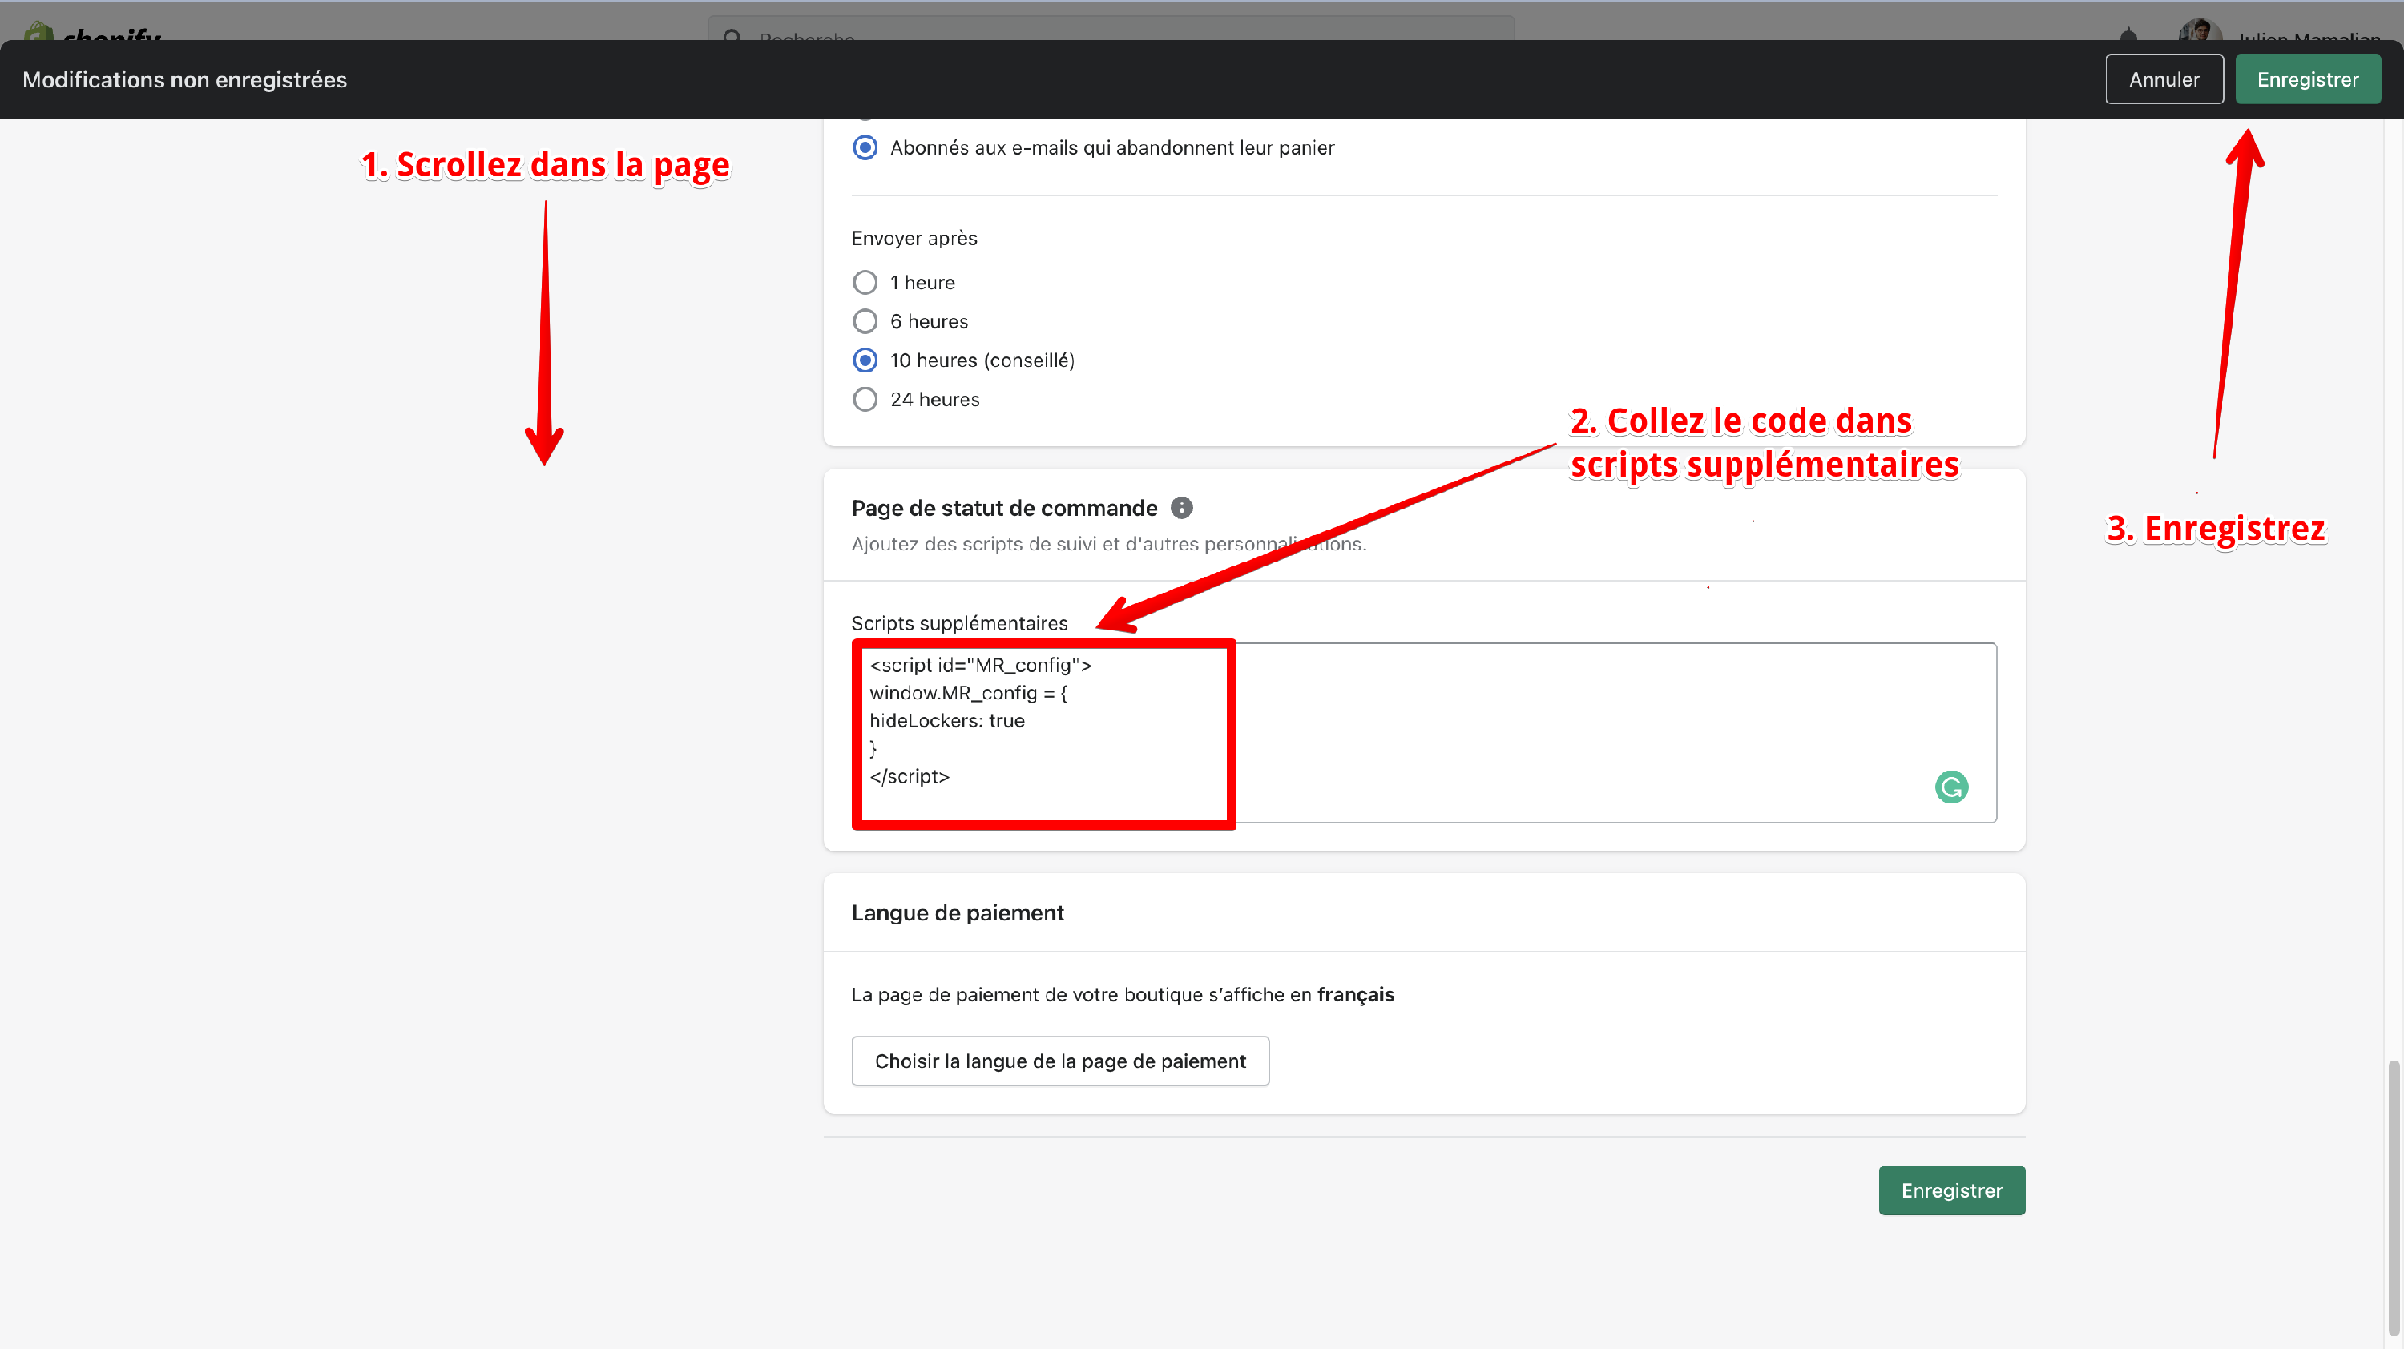Select the "6 heures" radio option
The width and height of the screenshot is (2404, 1349).
coord(865,321)
